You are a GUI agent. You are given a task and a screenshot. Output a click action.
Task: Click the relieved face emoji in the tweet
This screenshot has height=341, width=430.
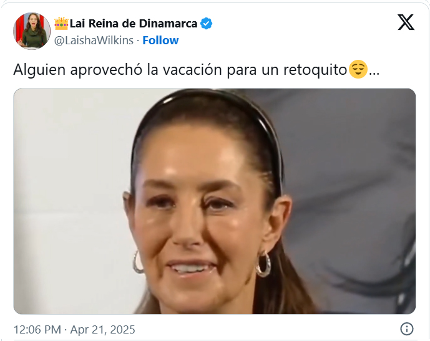358,69
